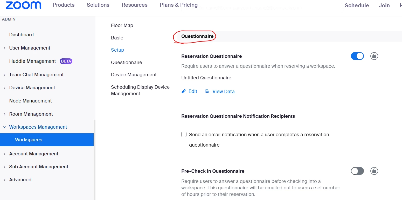Switch to the Floor Map tab
Viewport: 402px width, 200px height.
pyautogui.click(x=122, y=25)
